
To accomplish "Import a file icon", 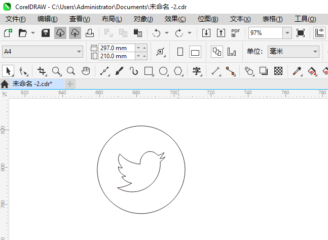I will tap(206, 33).
